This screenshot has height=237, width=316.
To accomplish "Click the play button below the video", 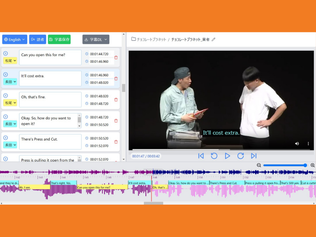I will pos(227,156).
